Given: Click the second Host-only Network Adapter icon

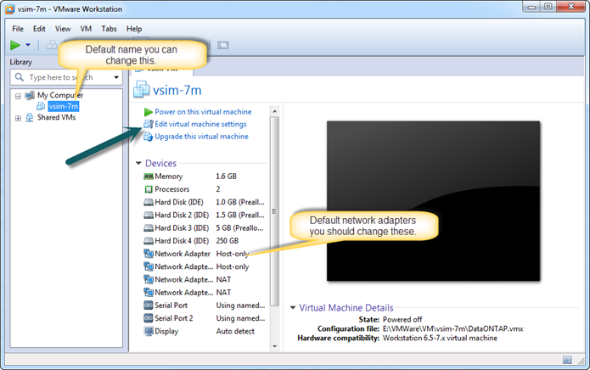Looking at the screenshot, I should point(149,266).
